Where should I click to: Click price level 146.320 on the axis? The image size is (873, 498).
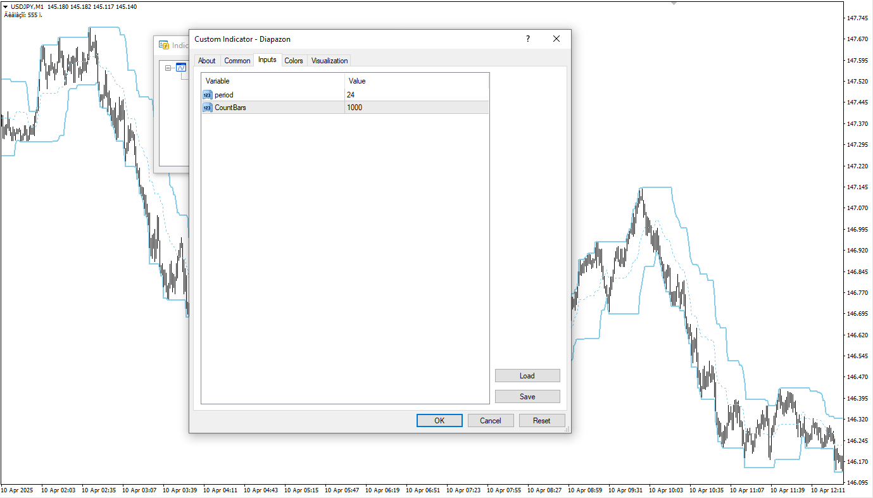857,420
